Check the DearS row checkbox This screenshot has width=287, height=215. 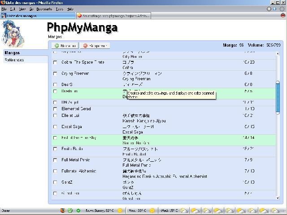pos(55,85)
